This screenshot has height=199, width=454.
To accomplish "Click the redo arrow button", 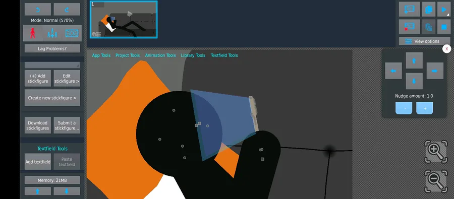I will (67, 9).
